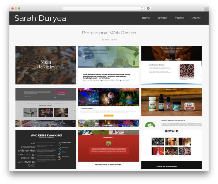Open a new tab with the plus button
Viewport: 218px width, 184px height.
207,10
